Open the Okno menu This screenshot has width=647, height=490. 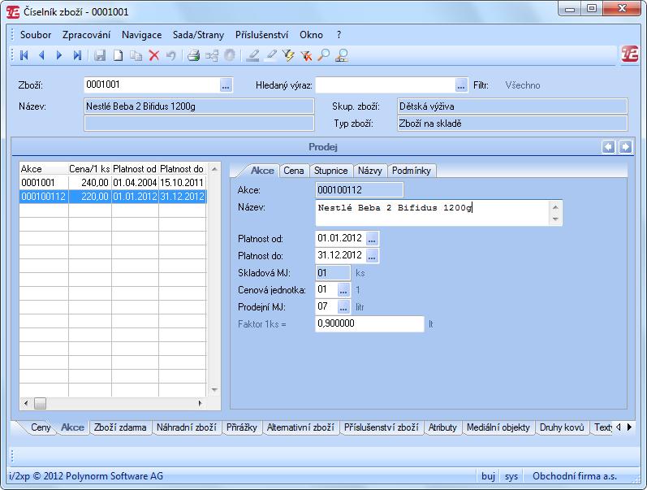311,35
